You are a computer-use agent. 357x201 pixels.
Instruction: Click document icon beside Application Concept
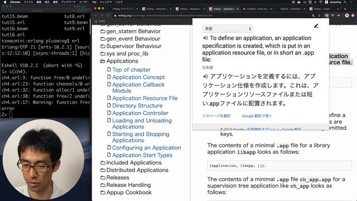click(x=109, y=77)
